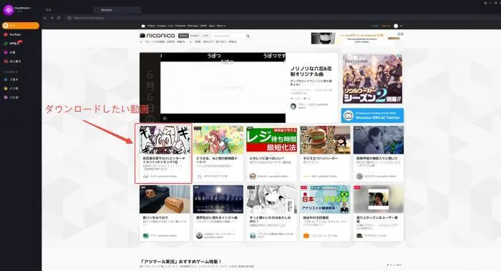Open the pink-haired anime girl video thumbnail

[x=218, y=140]
